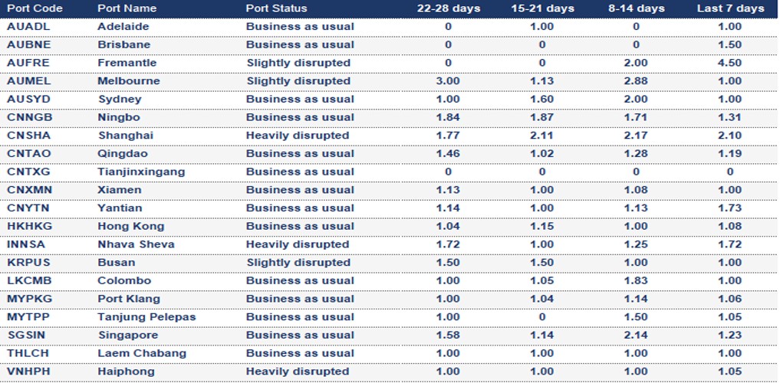Click the Singapore port name
This screenshot has width=780, height=383.
point(128,336)
